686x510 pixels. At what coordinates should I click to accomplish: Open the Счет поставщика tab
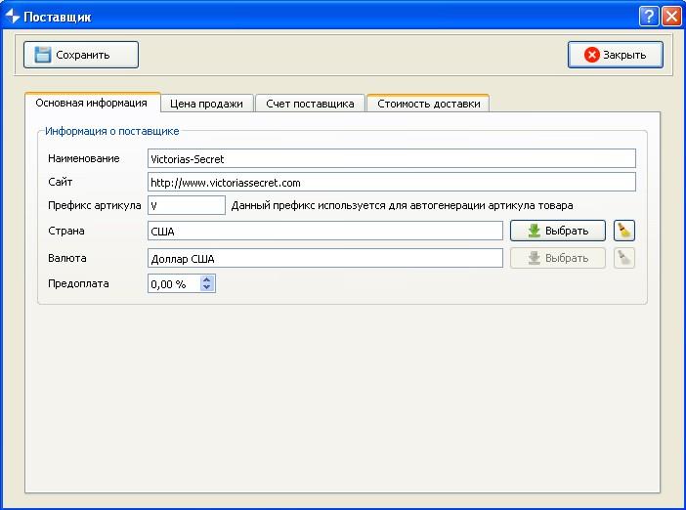click(310, 104)
